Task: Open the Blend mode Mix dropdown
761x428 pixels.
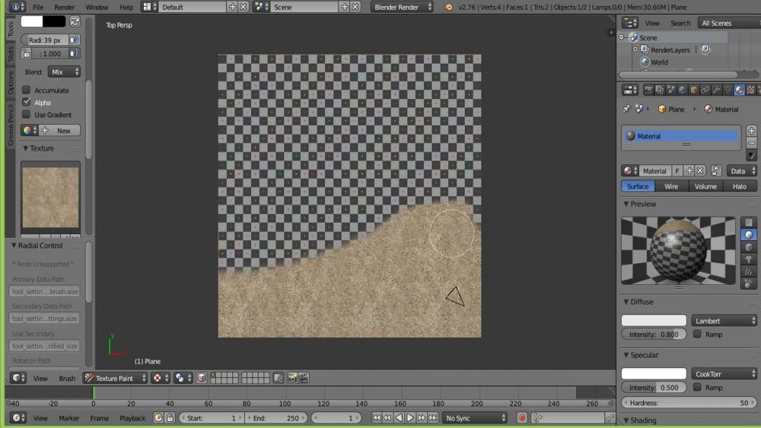Action: [x=64, y=72]
